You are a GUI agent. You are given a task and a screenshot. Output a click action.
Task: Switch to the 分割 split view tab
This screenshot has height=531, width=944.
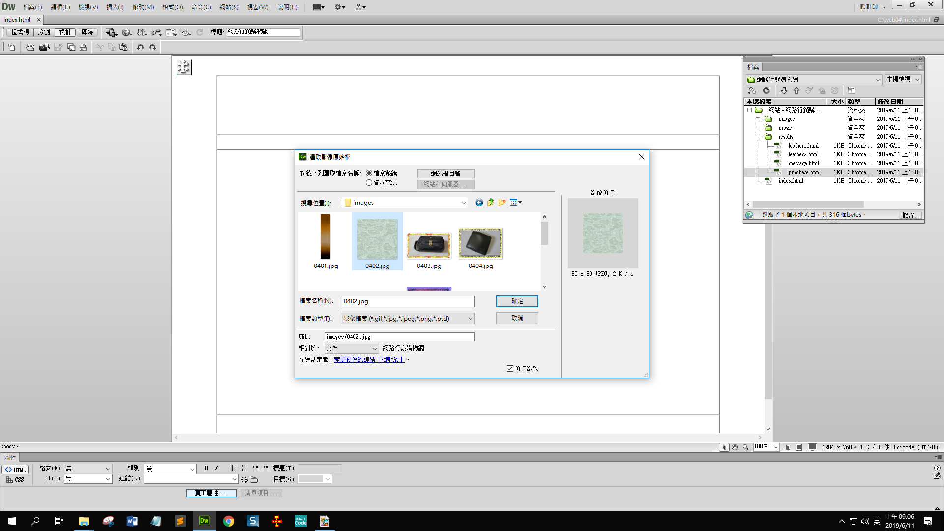(44, 32)
